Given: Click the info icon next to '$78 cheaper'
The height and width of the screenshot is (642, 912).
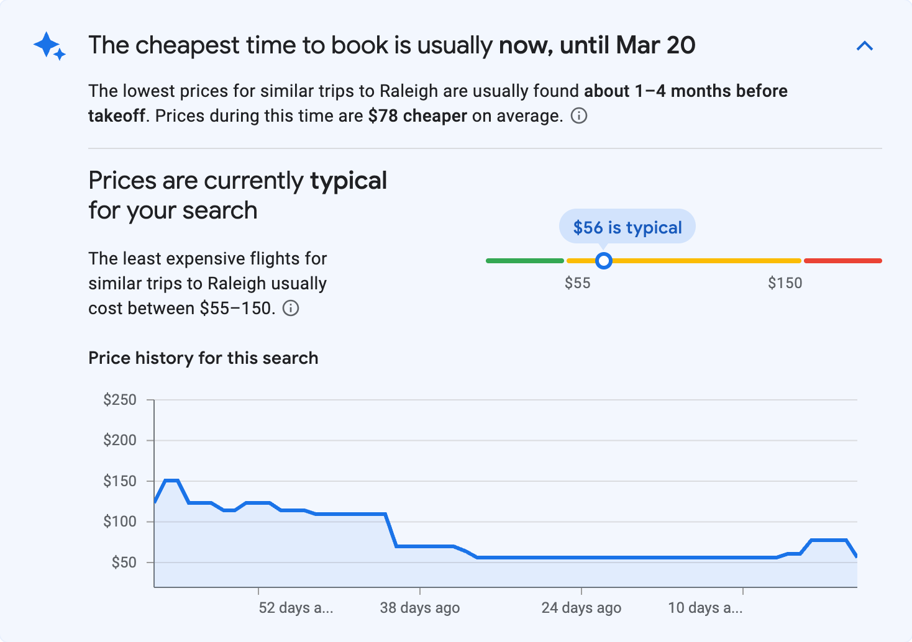Looking at the screenshot, I should point(578,116).
